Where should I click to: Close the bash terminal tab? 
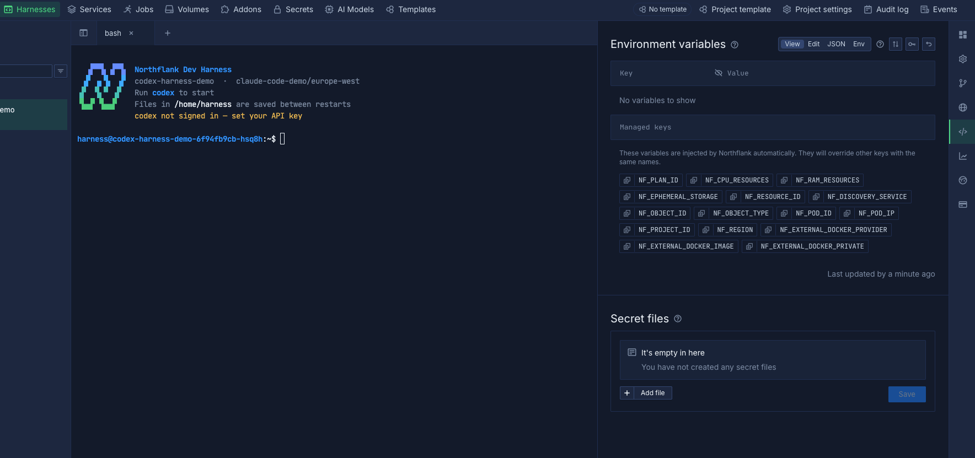click(x=131, y=33)
